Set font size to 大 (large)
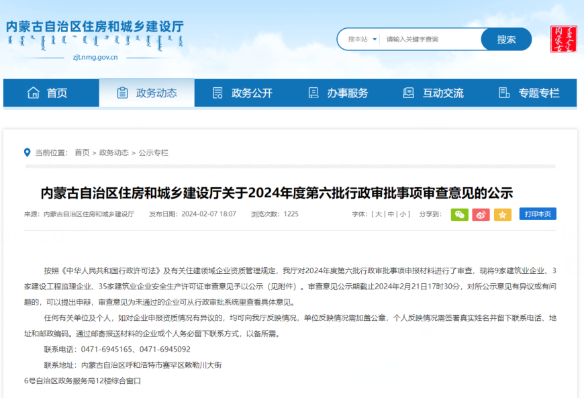584x398 pixels. tap(379, 214)
